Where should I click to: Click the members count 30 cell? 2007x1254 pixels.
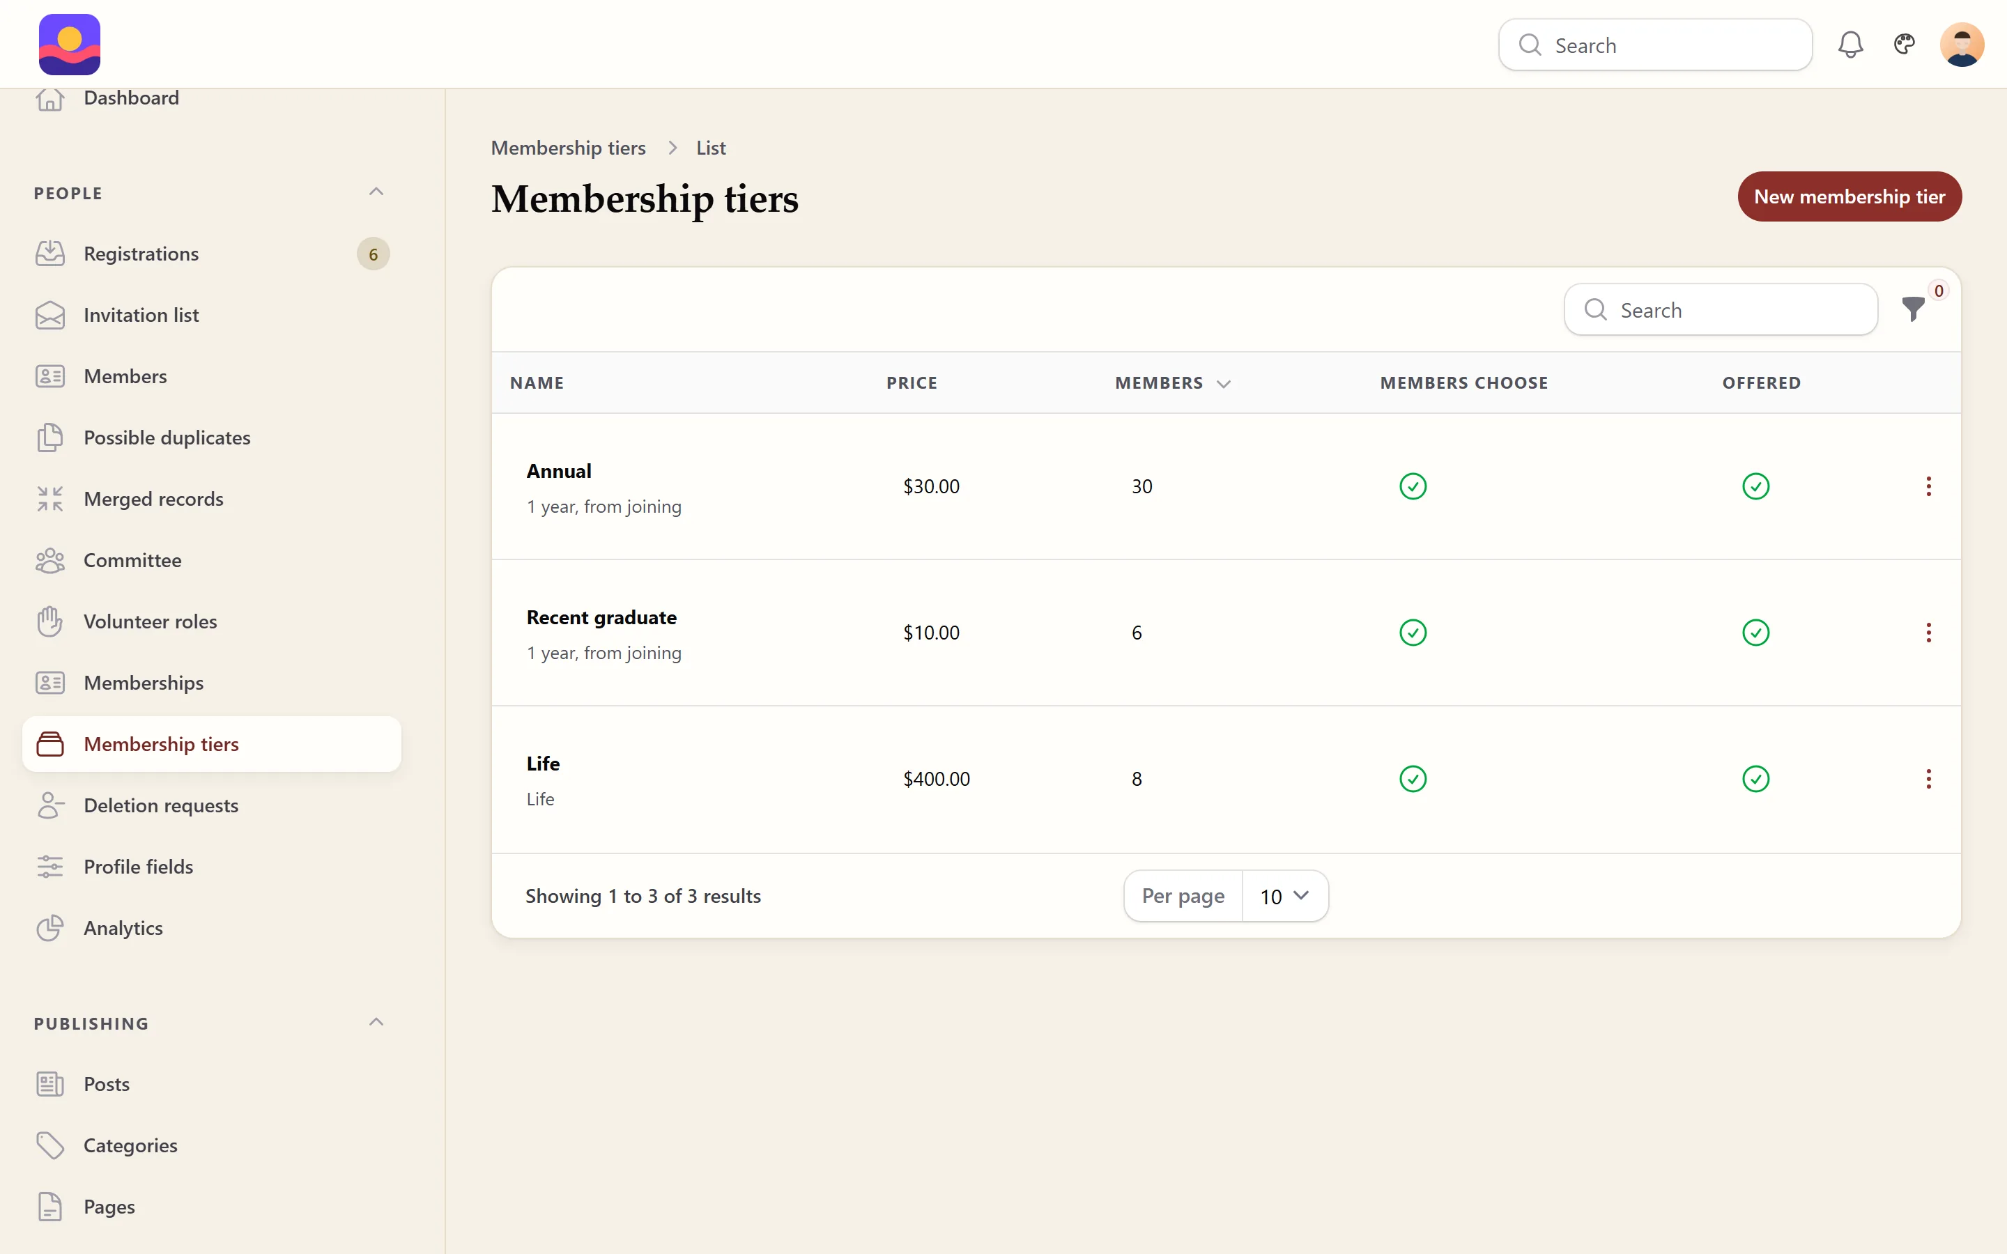[1142, 487]
